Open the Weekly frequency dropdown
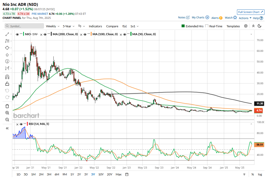 click(53, 26)
